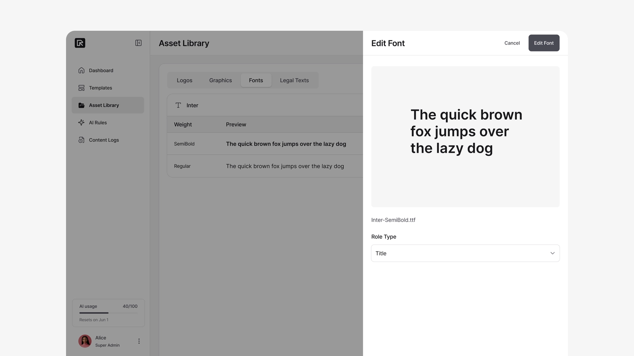
Task: Click the Inter font family name
Action: click(192, 105)
